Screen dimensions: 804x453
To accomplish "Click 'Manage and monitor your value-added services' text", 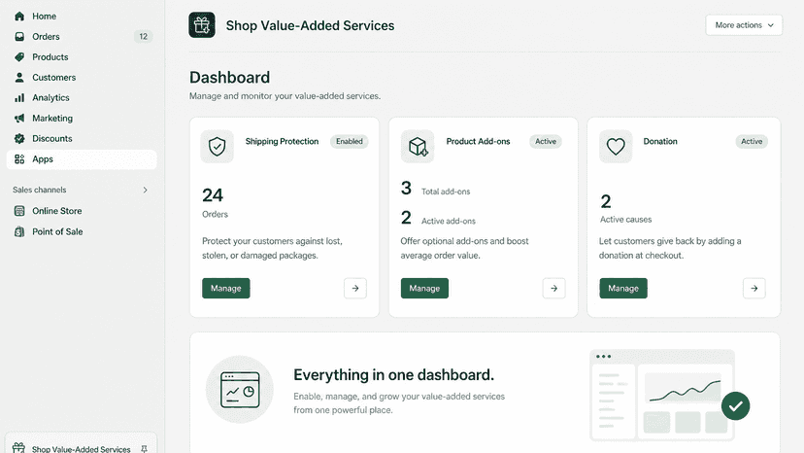I will pyautogui.click(x=285, y=96).
